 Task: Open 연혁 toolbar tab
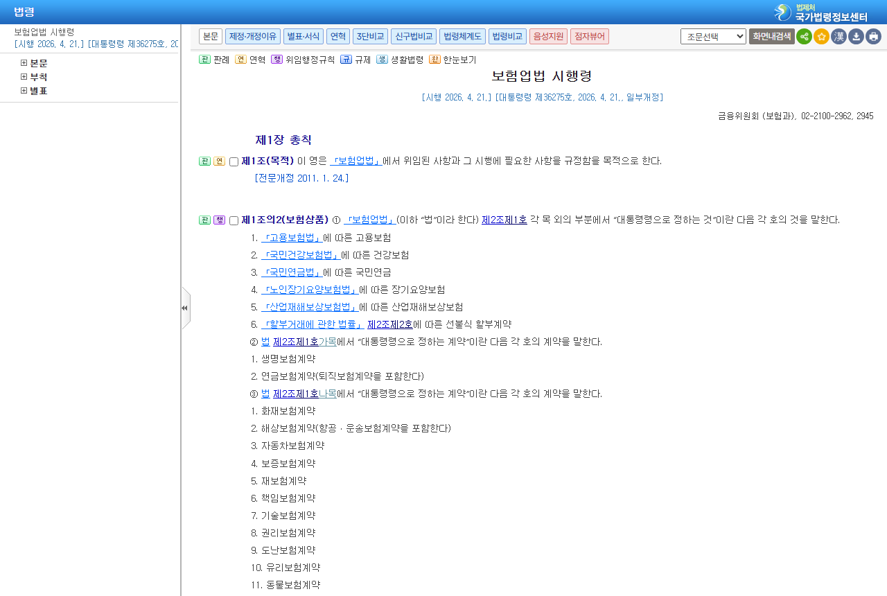pyautogui.click(x=337, y=37)
